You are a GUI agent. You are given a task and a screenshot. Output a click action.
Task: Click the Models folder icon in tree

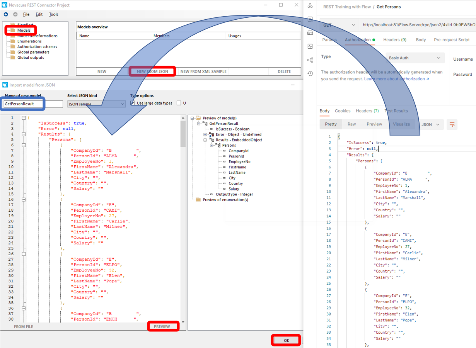13,30
